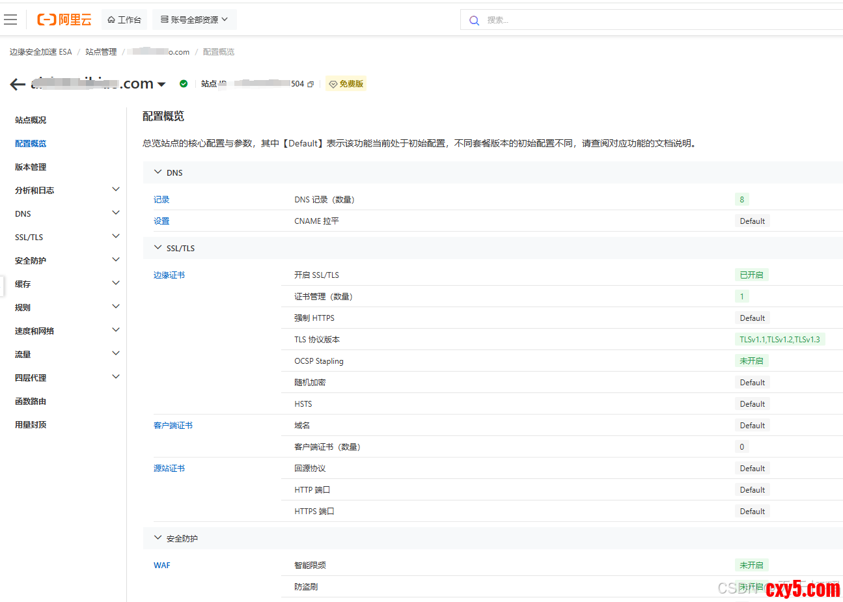The image size is (843, 602).
Task: Collapse the SSL/TLS configuration section
Action: [158, 248]
